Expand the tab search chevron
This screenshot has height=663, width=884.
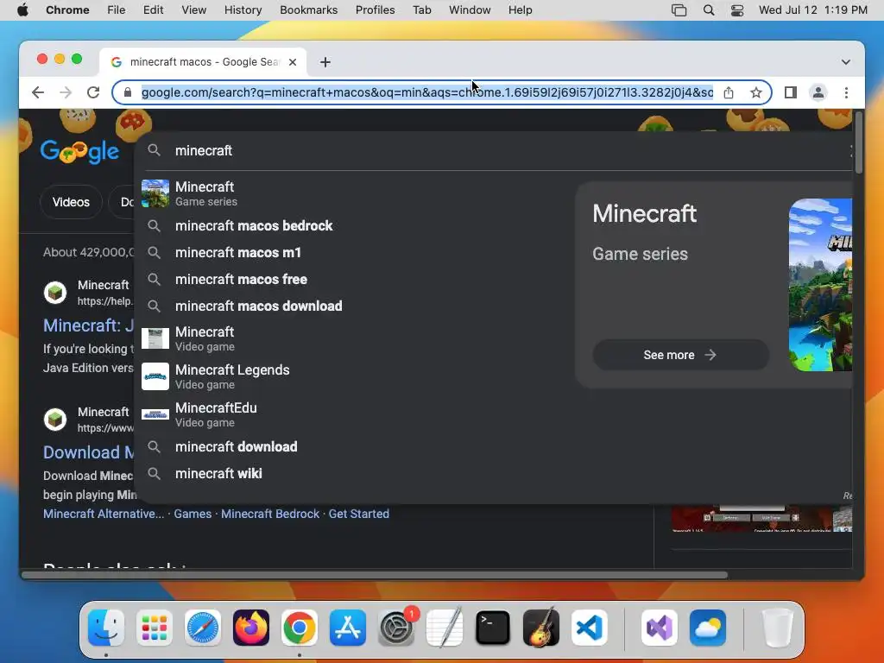[846, 62]
